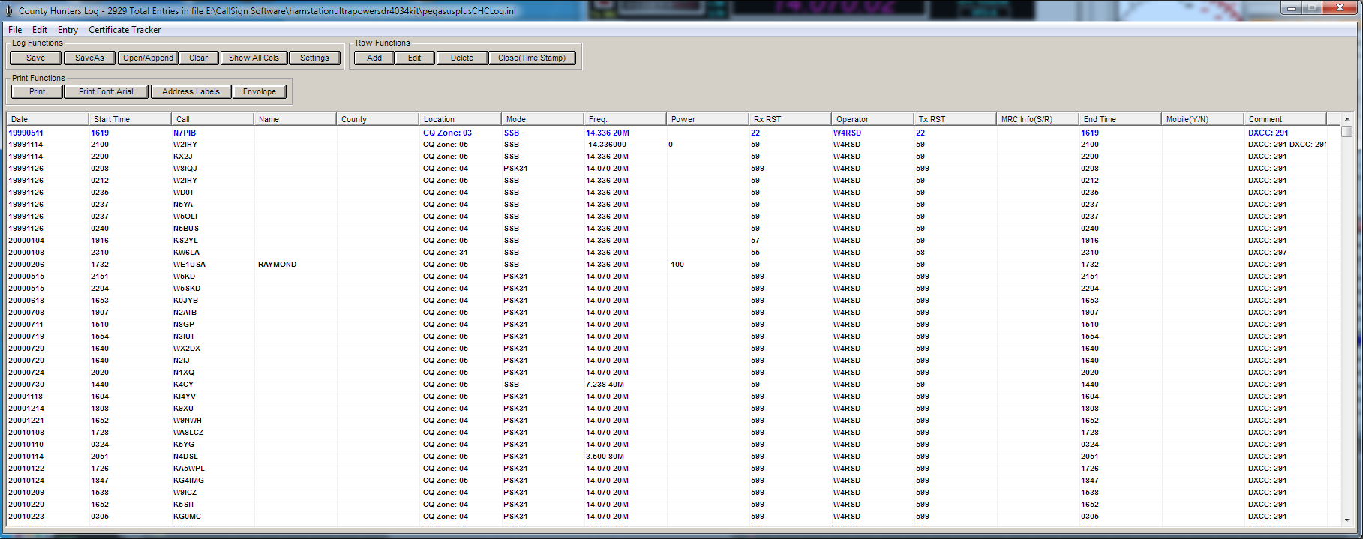
Task: Click the scrollbar down arrow
Action: pyautogui.click(x=1347, y=520)
